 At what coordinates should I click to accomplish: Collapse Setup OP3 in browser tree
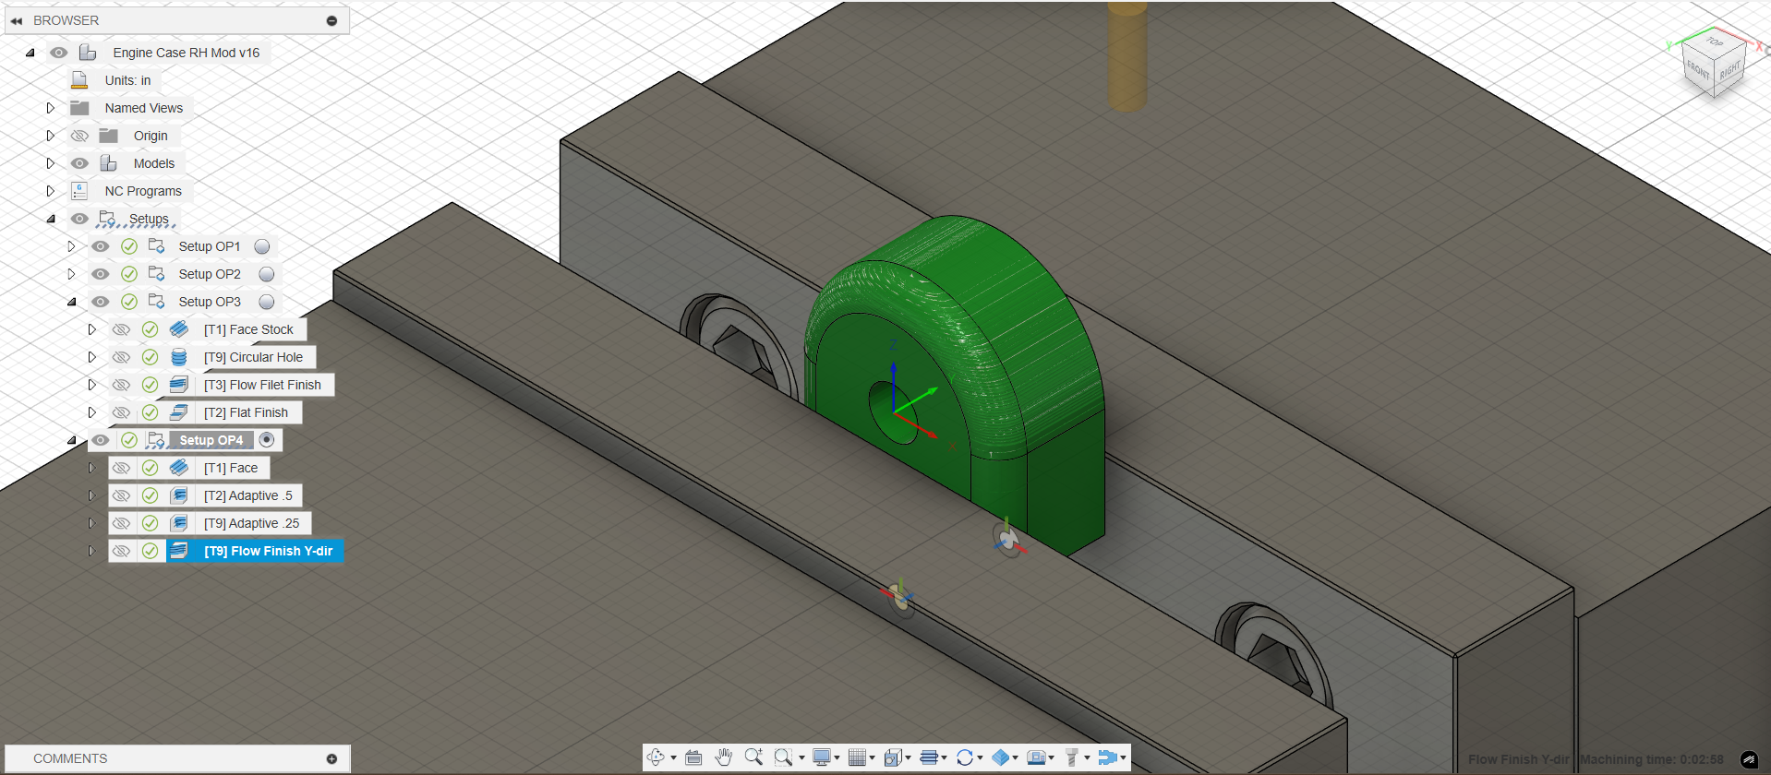pyautogui.click(x=72, y=302)
